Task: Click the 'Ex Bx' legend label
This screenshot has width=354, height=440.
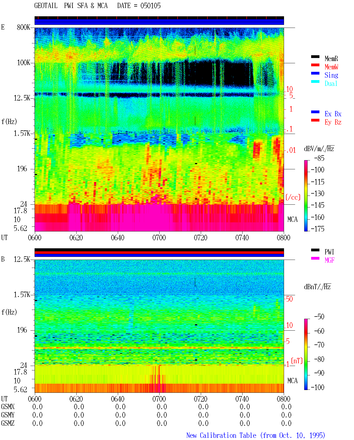Action: [333, 114]
